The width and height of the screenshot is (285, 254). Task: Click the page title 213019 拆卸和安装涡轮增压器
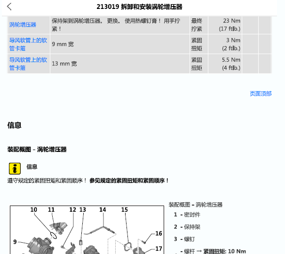(x=139, y=7)
